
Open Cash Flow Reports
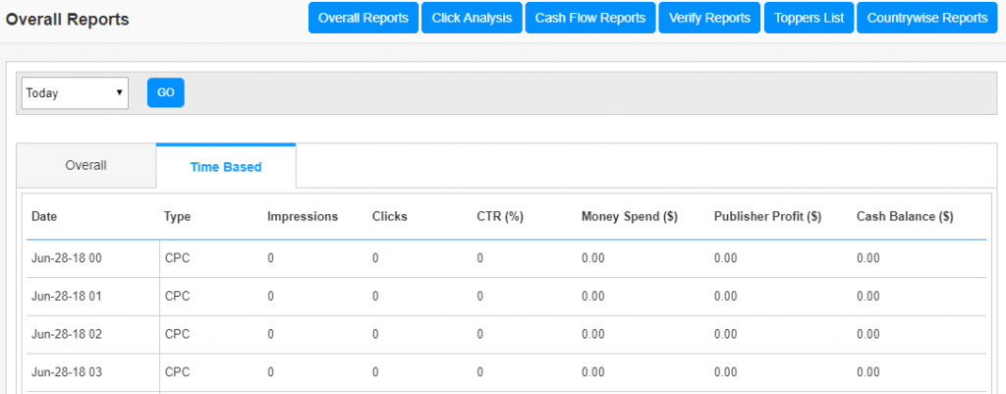[590, 18]
